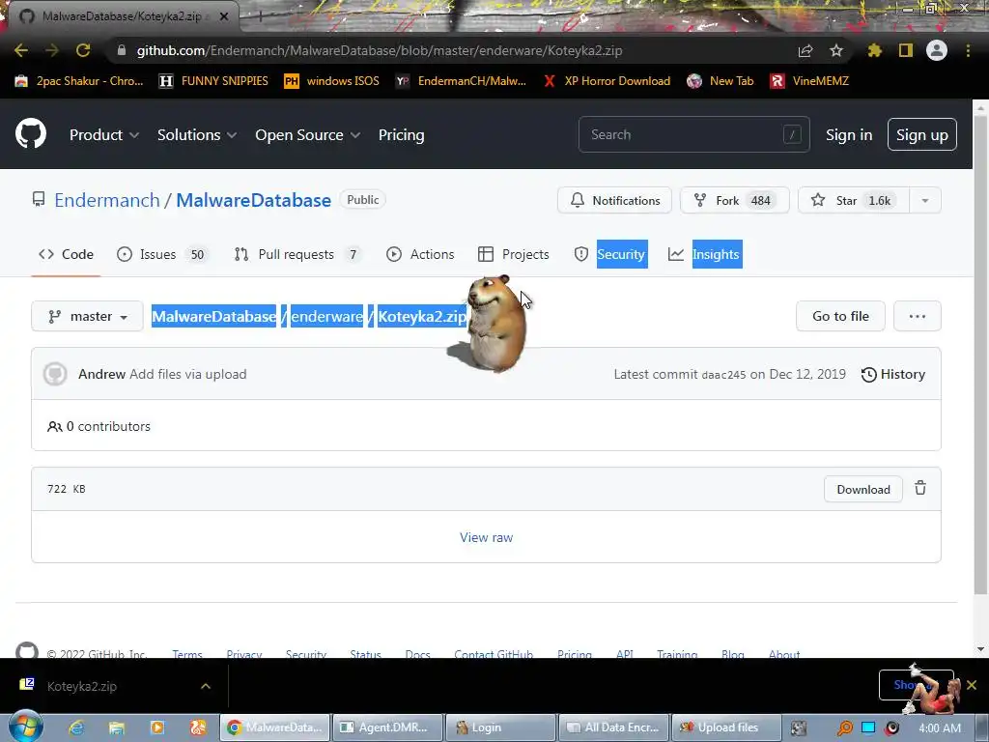The width and height of the screenshot is (989, 742).
Task: Expand the star lists dropdown arrow
Action: [x=925, y=200]
